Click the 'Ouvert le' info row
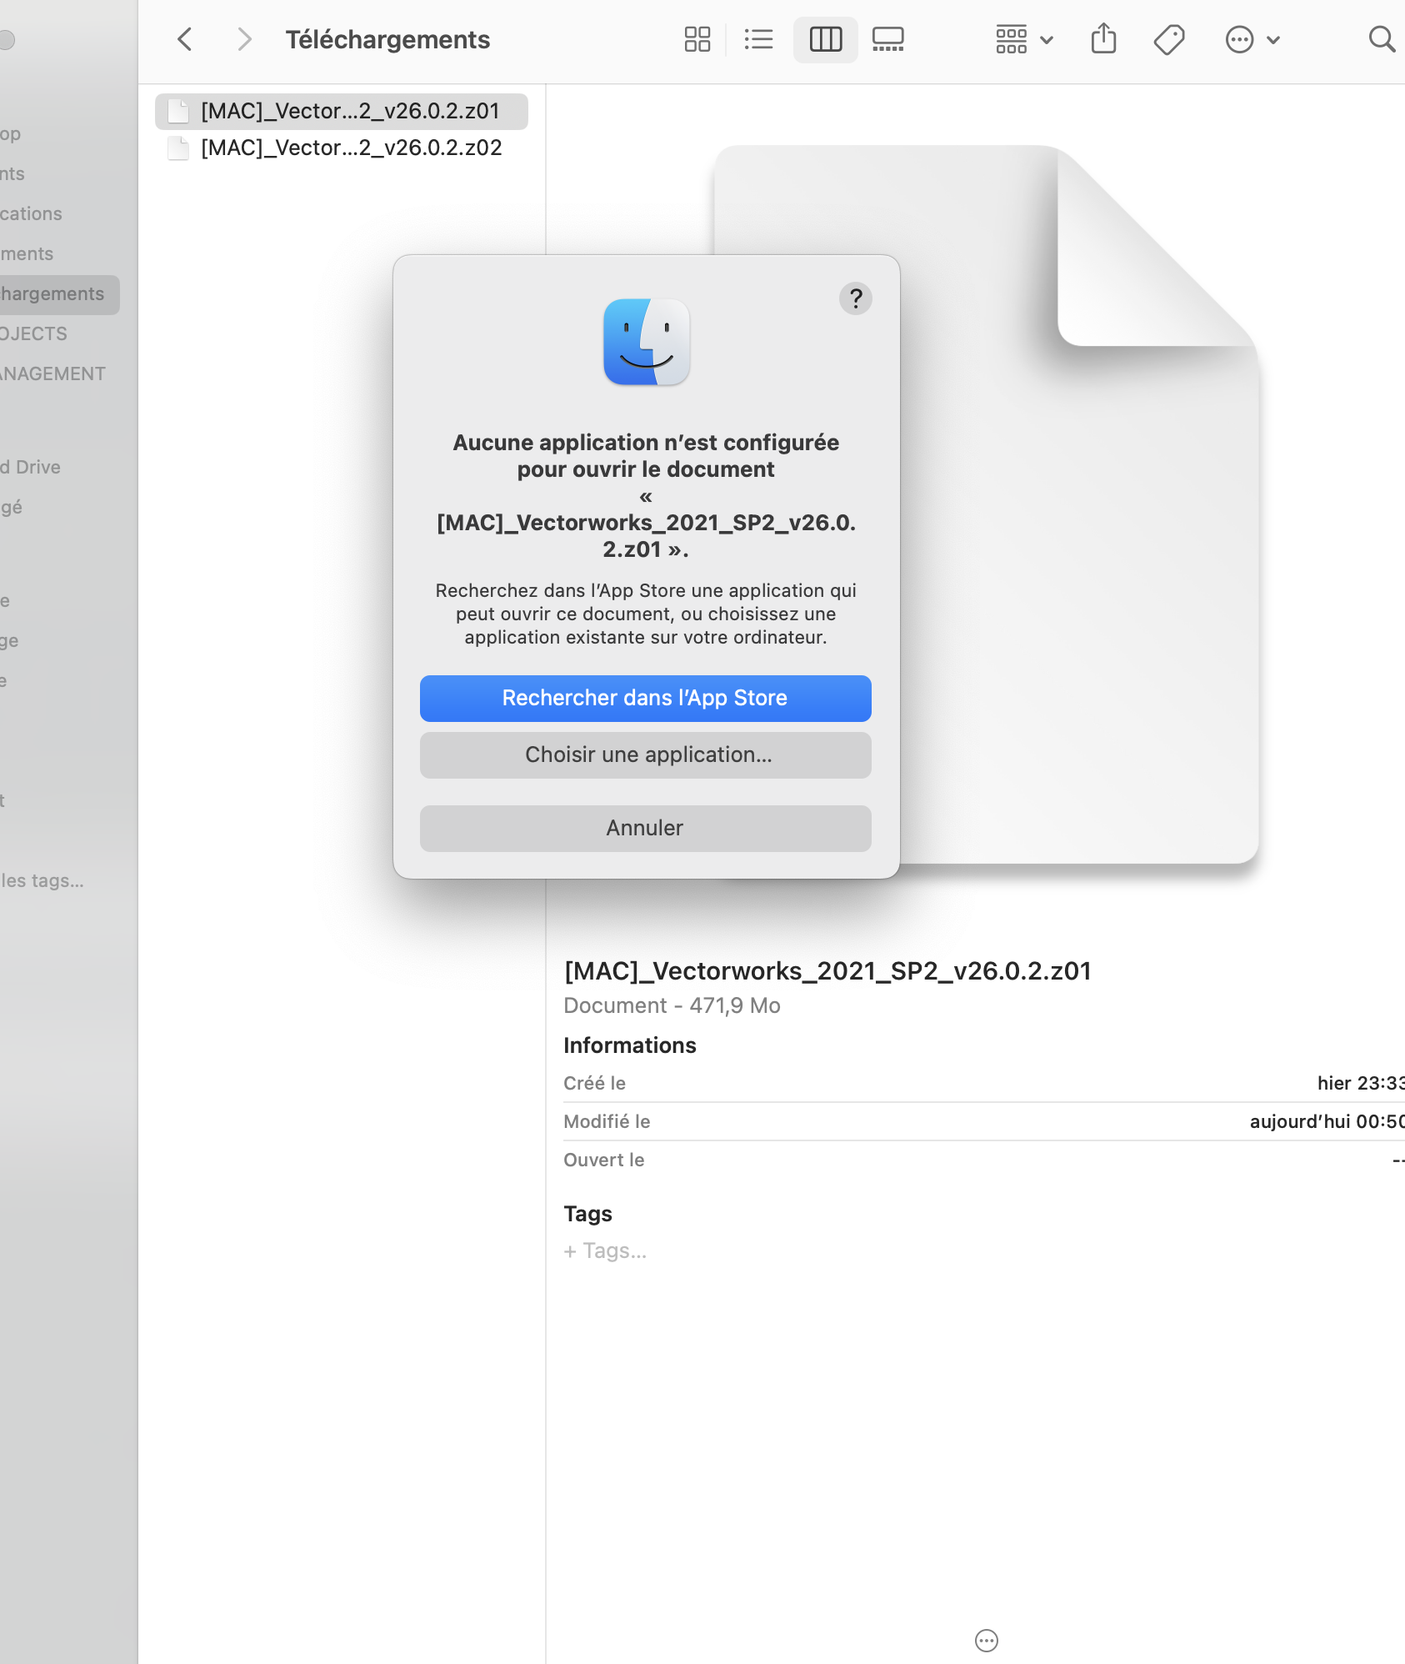Screen dimensions: 1405x1664 (984, 1160)
